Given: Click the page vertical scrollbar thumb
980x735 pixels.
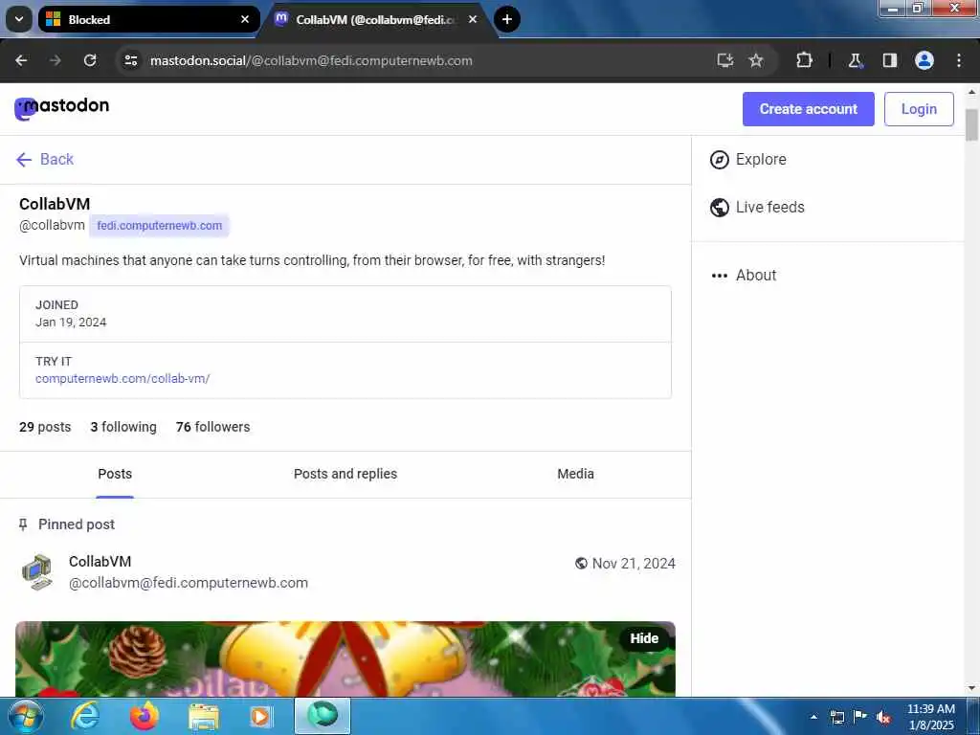Looking at the screenshot, I should click(972, 125).
